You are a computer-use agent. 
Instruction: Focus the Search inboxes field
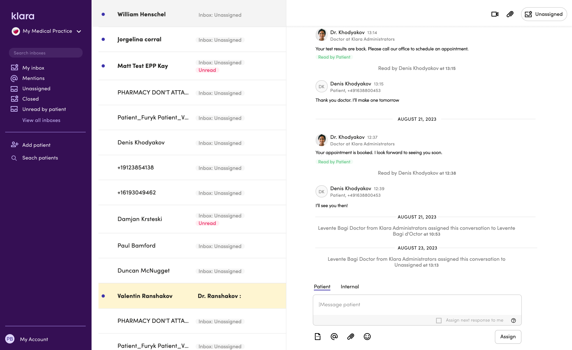coord(46,53)
